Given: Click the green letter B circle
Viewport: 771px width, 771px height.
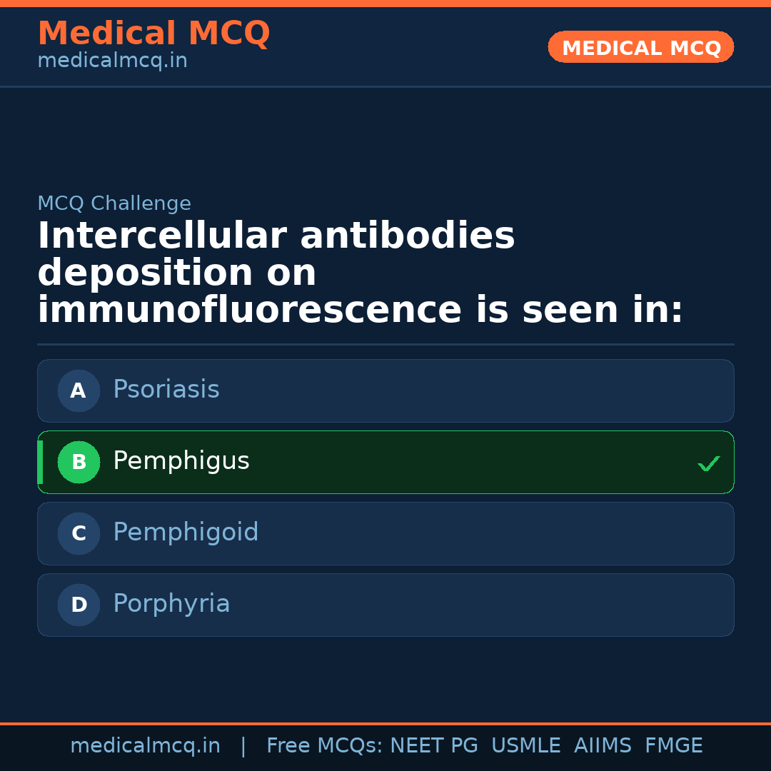Looking at the screenshot, I should 79,462.
